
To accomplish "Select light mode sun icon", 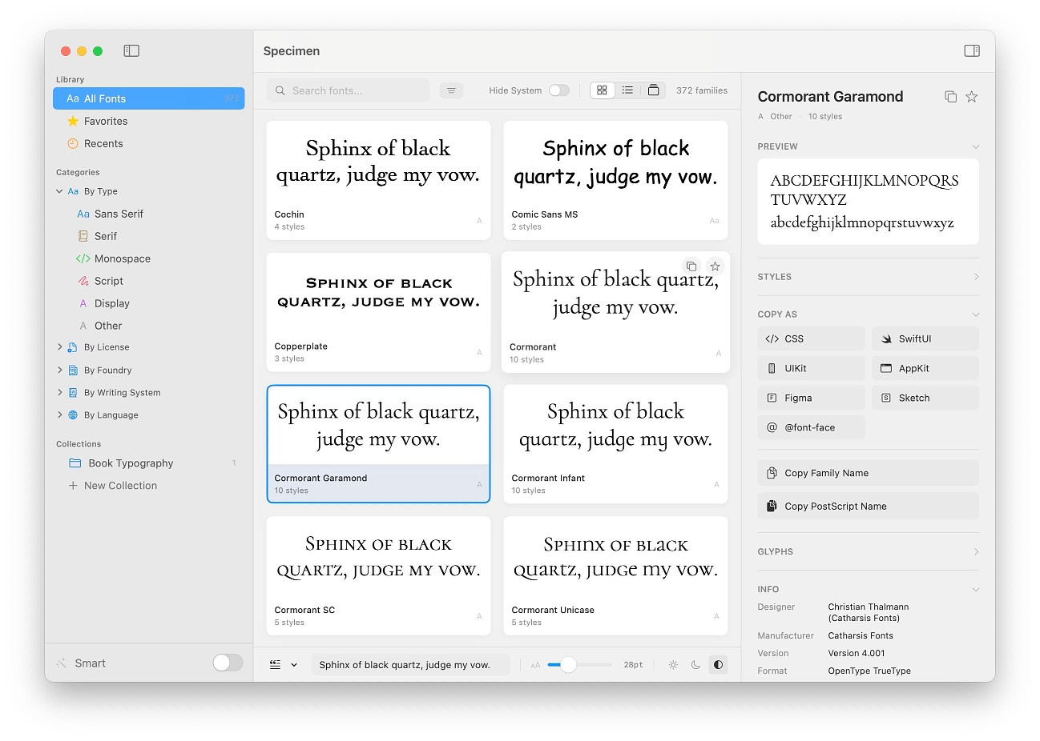I will [x=673, y=665].
